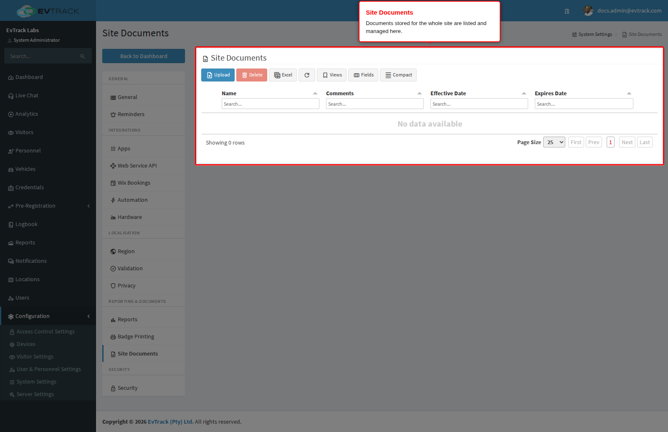
Task: Click the Credentials badge icon
Action: (11, 188)
